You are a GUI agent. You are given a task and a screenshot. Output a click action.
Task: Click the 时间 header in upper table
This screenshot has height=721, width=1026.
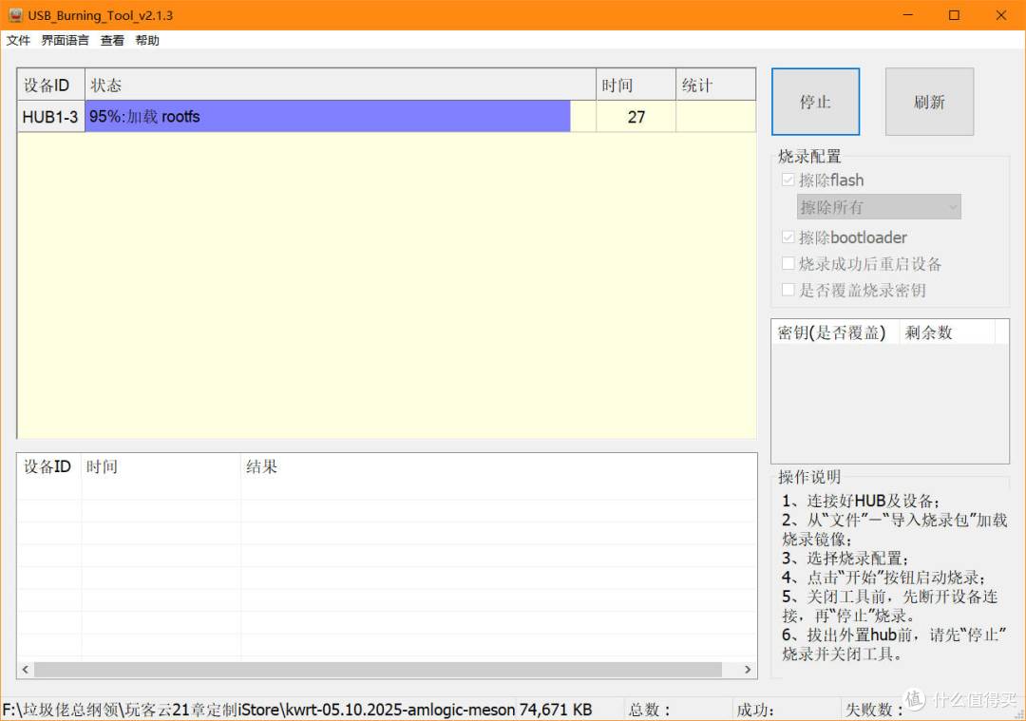(x=636, y=85)
